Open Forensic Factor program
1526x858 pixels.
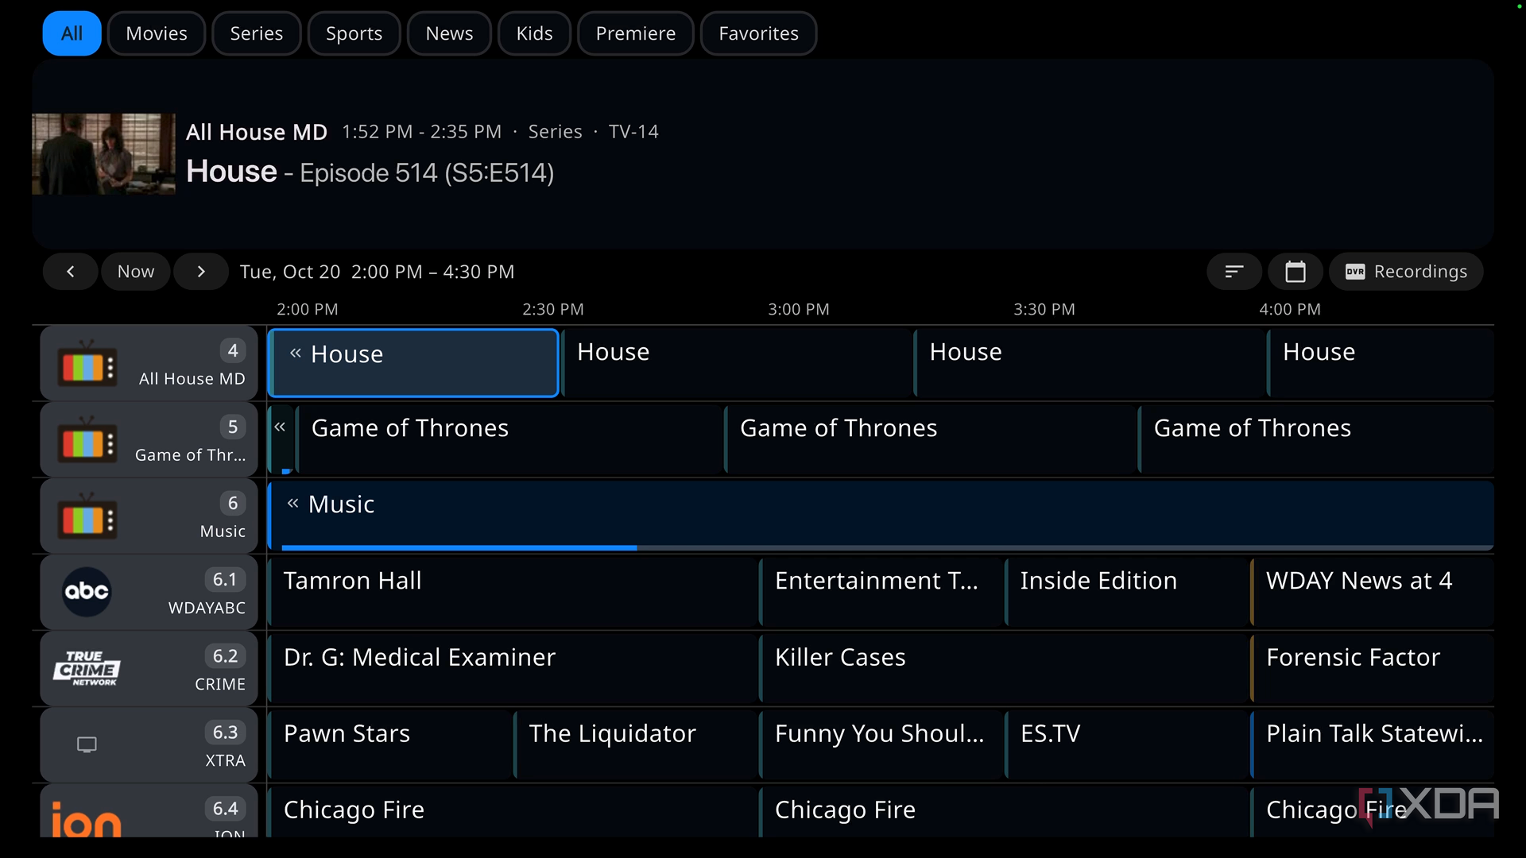[x=1373, y=668]
